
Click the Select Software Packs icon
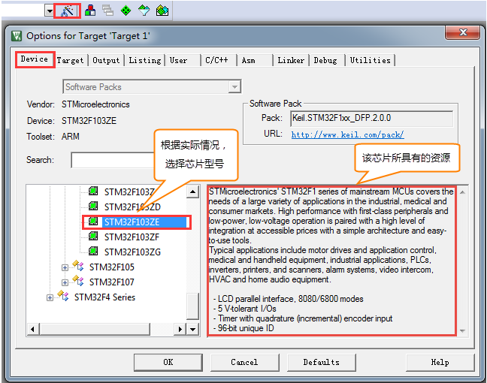[144, 11]
